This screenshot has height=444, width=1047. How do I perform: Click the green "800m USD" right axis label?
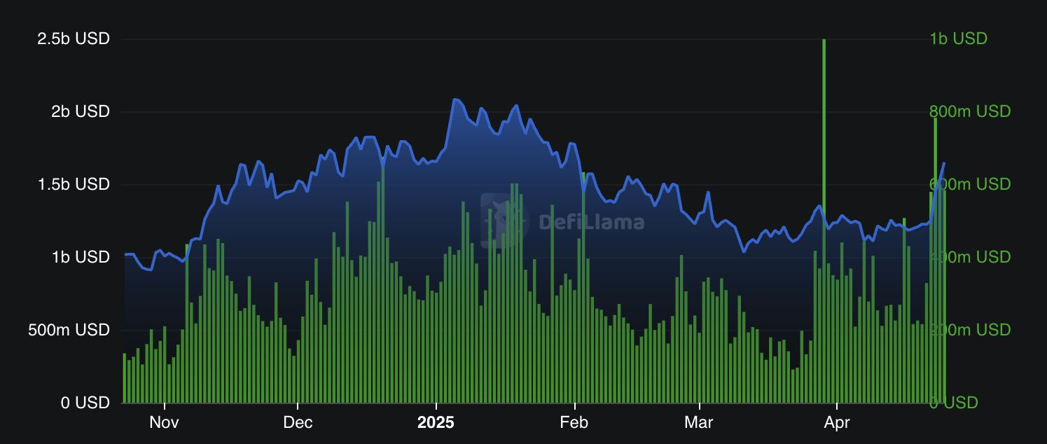pos(970,111)
